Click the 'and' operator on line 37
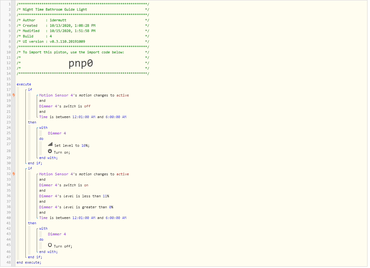 tap(42, 202)
